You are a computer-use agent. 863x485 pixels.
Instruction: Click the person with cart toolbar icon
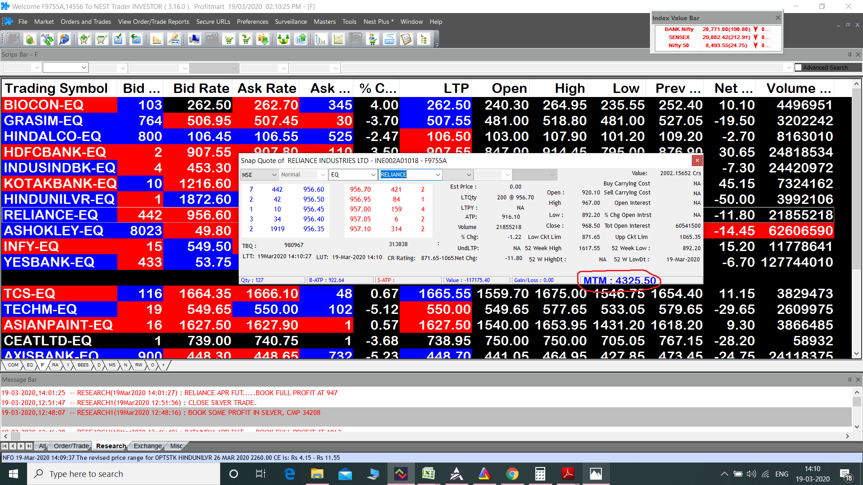pos(373,40)
